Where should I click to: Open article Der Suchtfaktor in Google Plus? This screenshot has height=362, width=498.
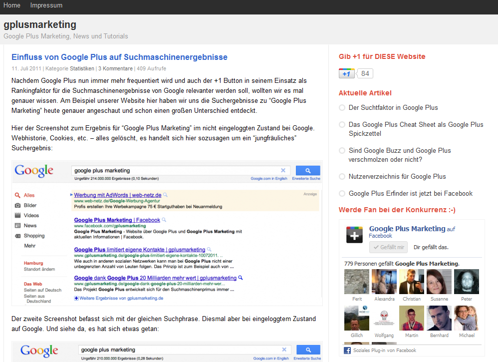pos(393,107)
